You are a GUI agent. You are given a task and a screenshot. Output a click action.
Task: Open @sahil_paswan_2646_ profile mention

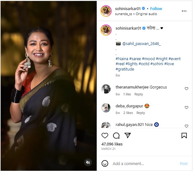click(142, 44)
